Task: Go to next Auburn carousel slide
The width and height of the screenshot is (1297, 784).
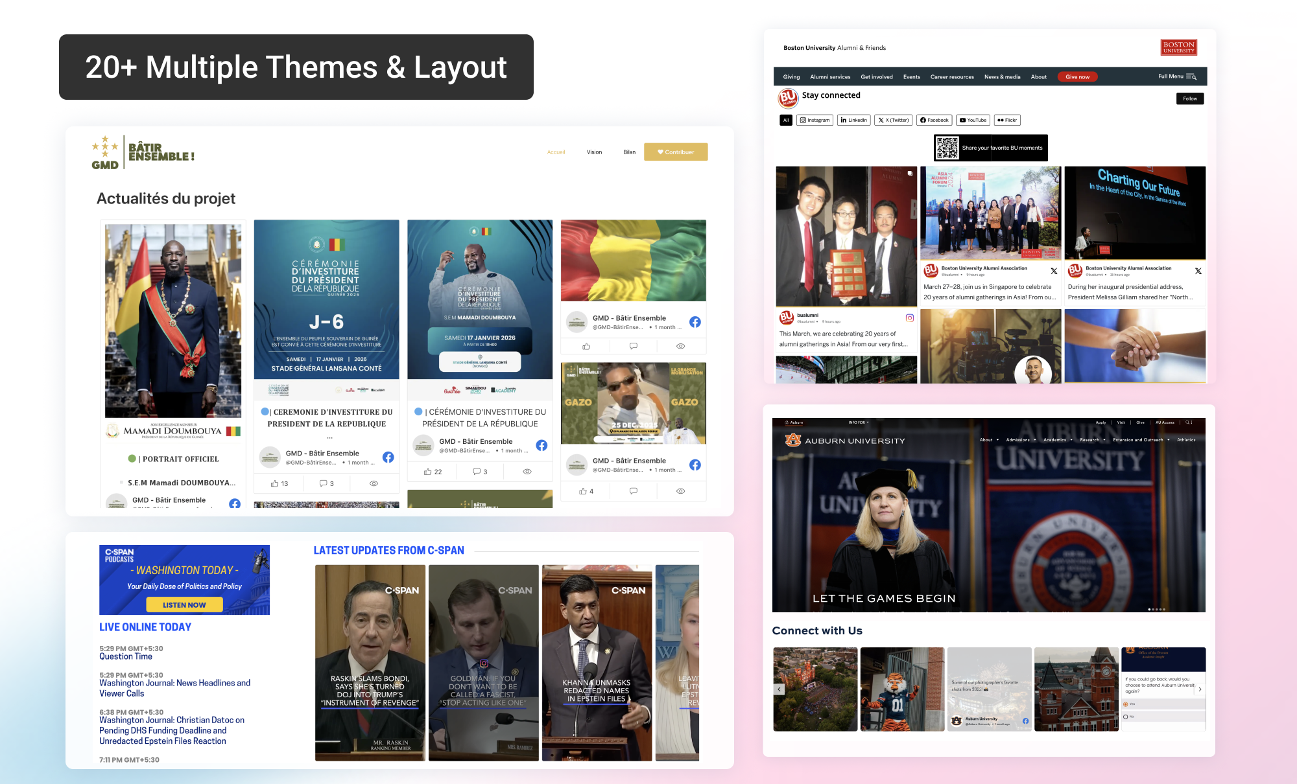Action: 1200,689
